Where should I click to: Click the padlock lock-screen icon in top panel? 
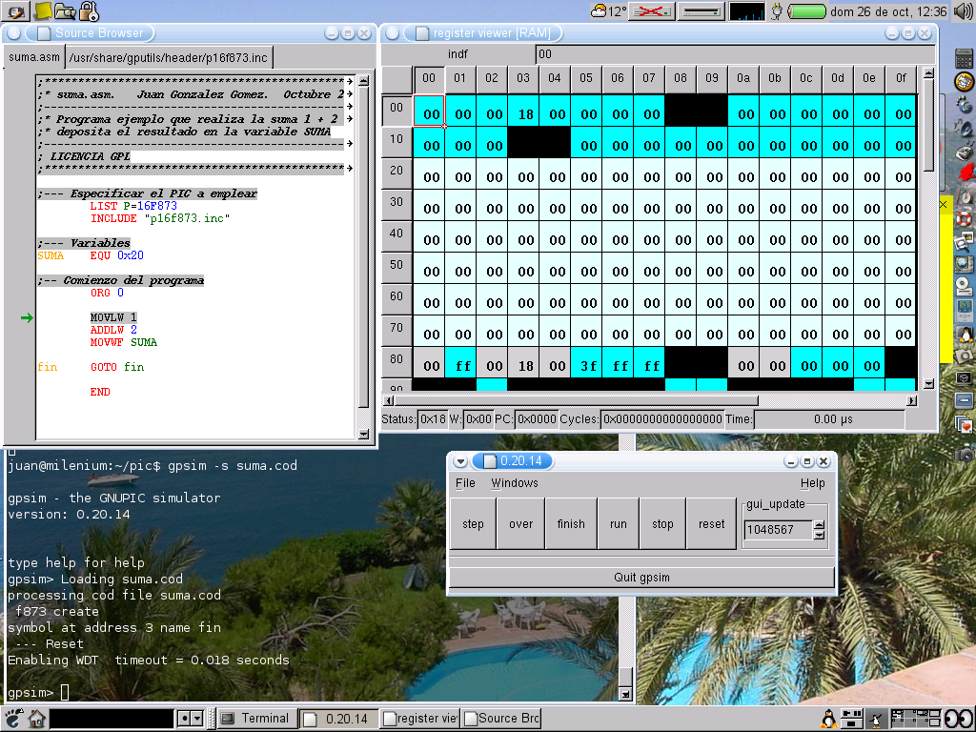[89, 11]
